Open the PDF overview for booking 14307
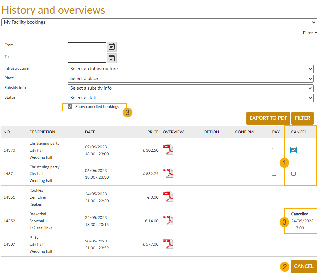 pos(168,243)
